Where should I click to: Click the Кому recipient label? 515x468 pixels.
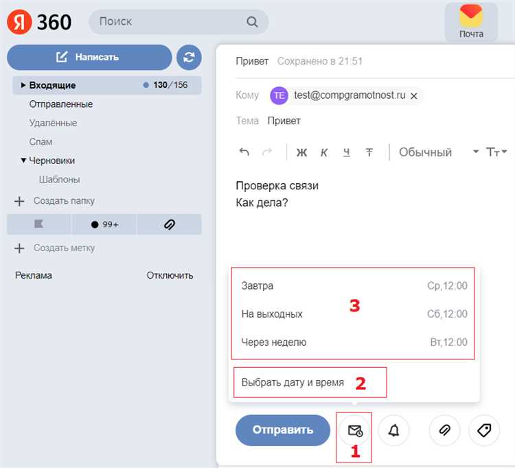pyautogui.click(x=247, y=95)
